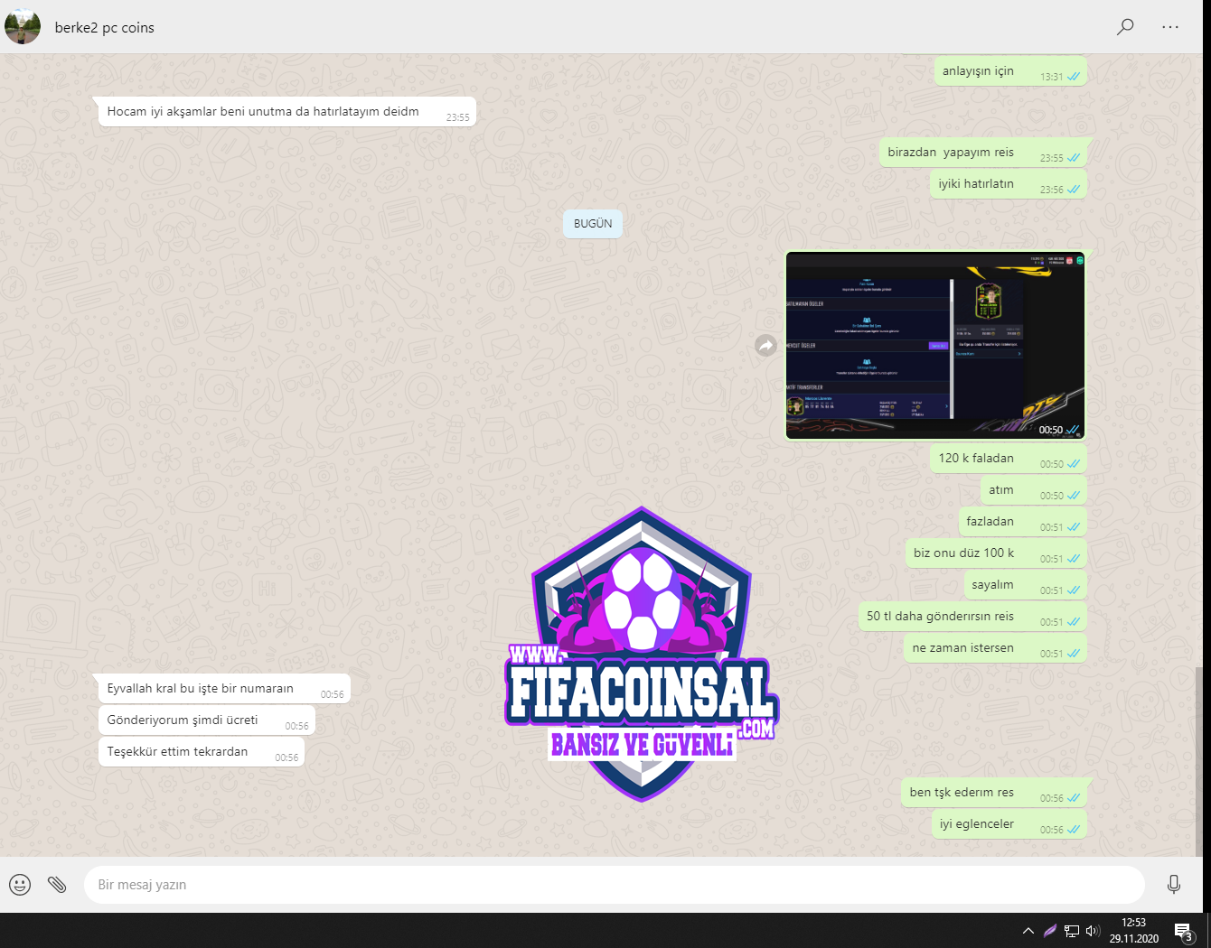Select message 'biz onu düz 100 k'
This screenshot has height=948, width=1211.
tap(996, 553)
